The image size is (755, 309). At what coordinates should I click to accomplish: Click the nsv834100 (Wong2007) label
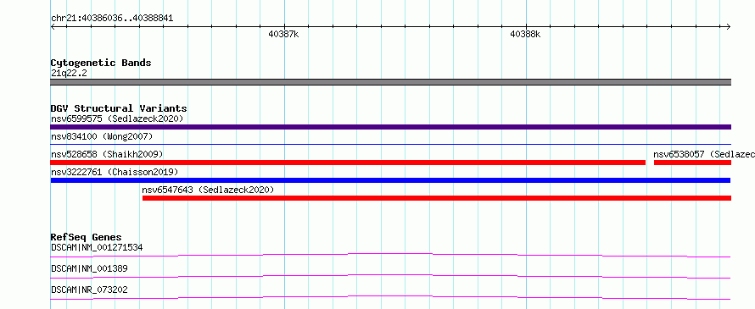[102, 136]
